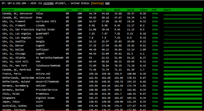Show MTR for Australia Sydney row
The image size is (204, 111).
point(155,106)
